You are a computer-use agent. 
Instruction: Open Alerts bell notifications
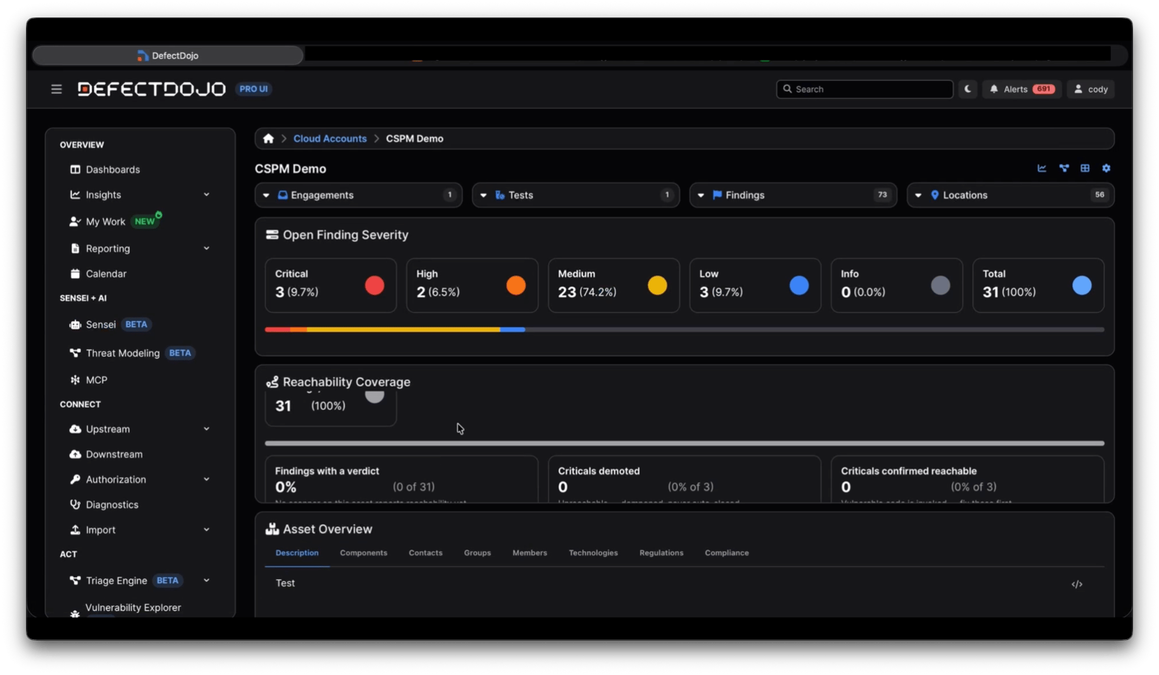pyautogui.click(x=1021, y=89)
